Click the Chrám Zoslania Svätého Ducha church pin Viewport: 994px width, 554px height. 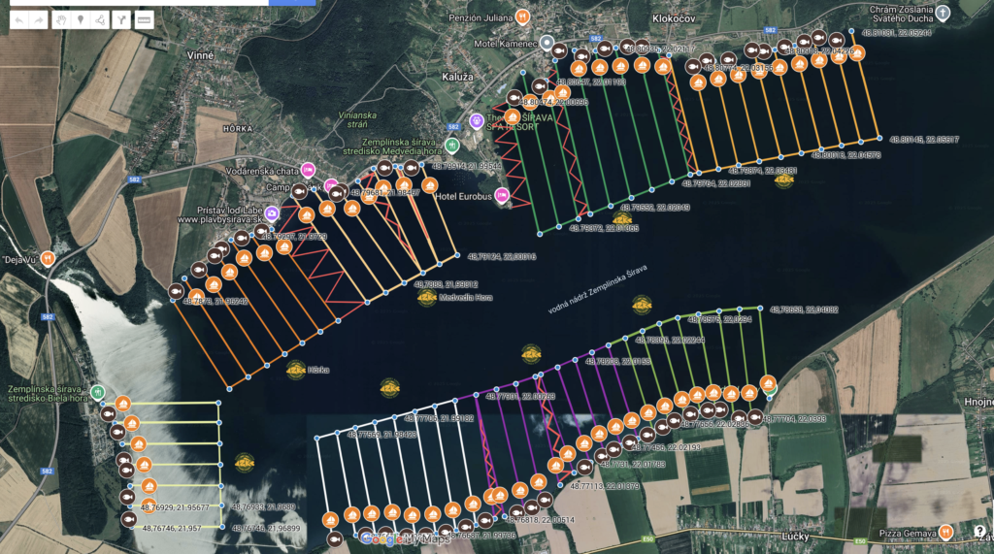(x=944, y=14)
